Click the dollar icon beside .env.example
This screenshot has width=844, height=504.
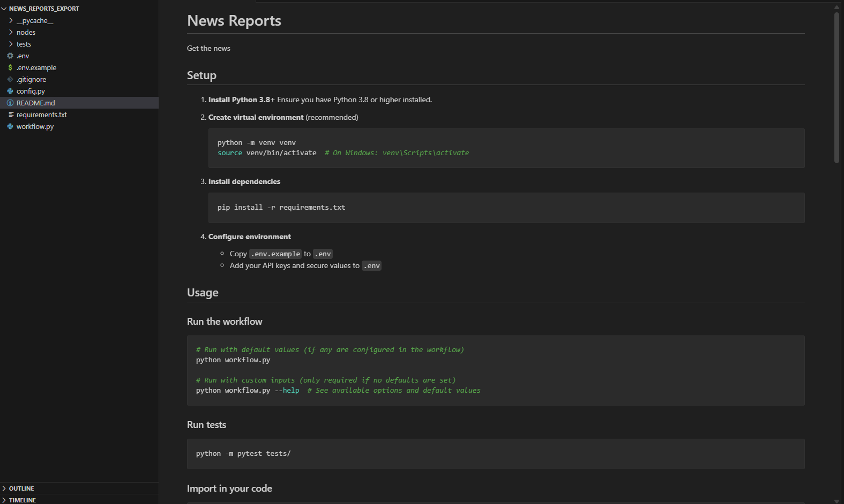coord(10,67)
